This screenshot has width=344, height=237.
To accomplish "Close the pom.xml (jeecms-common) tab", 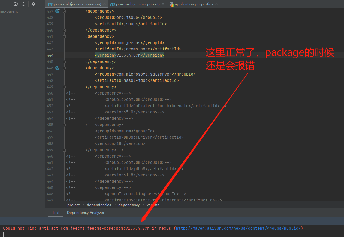I will coord(104,4).
